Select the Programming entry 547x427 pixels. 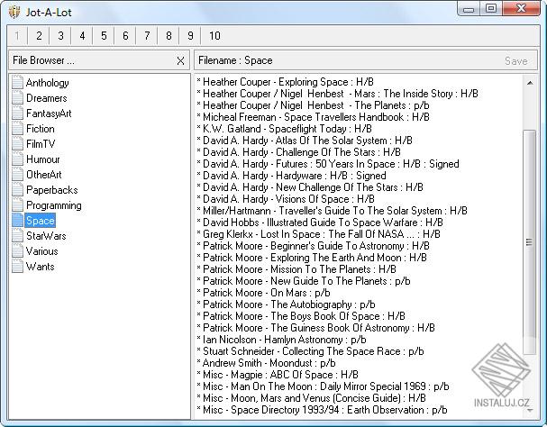[x=54, y=205]
